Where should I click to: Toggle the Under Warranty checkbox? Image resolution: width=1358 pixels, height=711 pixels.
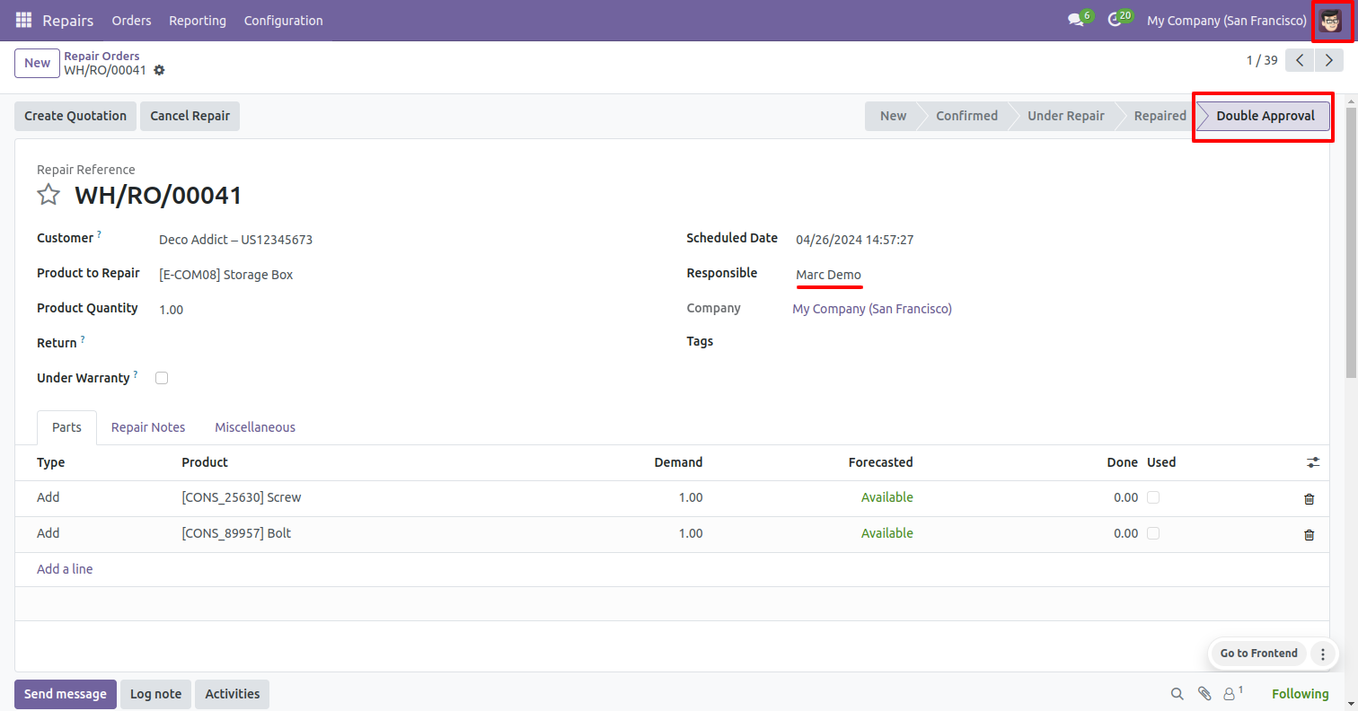[162, 378]
